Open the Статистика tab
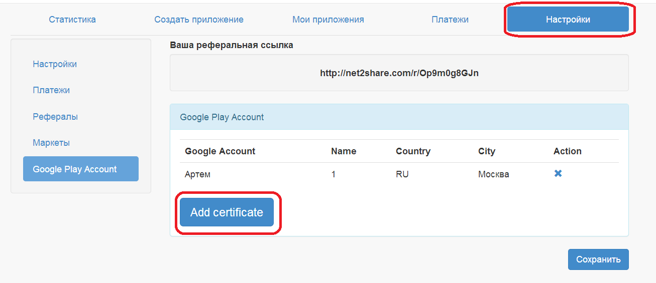The width and height of the screenshot is (656, 283). point(72,20)
